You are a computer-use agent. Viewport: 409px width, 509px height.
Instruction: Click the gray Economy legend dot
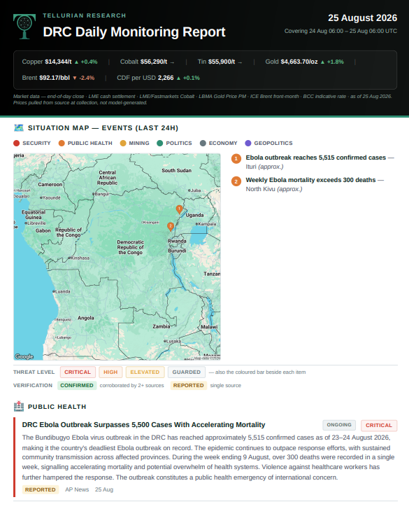coord(203,143)
